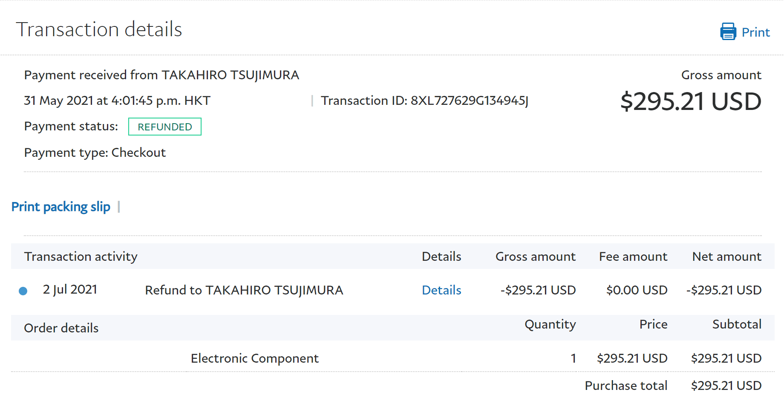Open Details for the refund transaction
Viewport: 784px width, 404px height.
tap(441, 290)
